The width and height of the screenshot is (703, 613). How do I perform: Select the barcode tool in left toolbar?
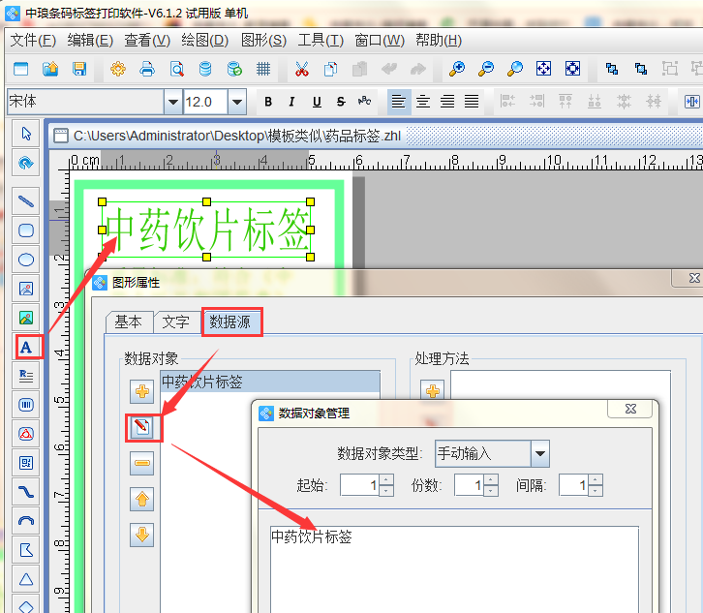tap(26, 405)
